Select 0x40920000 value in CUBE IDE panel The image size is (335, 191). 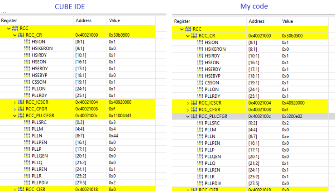[120, 102]
